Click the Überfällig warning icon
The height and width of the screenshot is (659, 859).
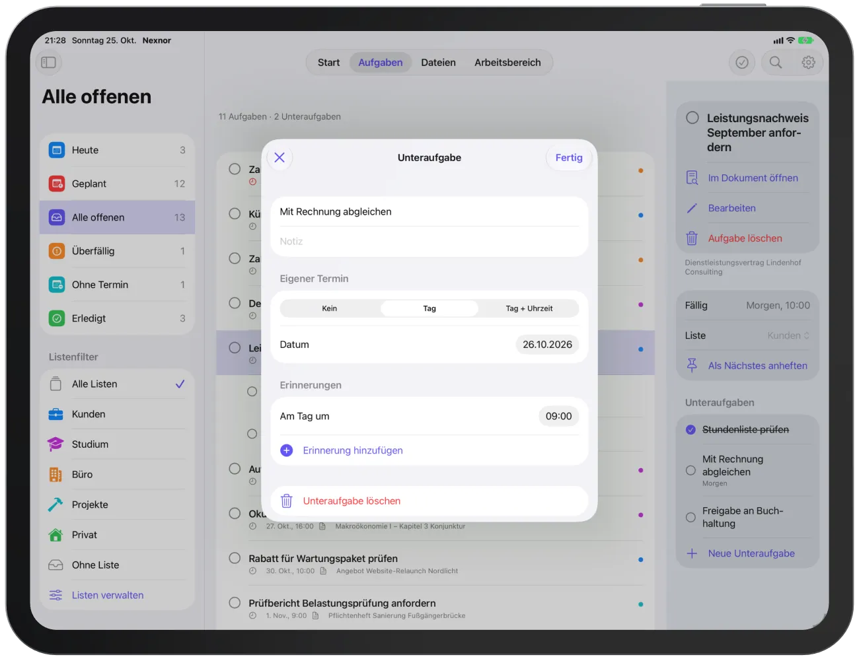coord(57,251)
